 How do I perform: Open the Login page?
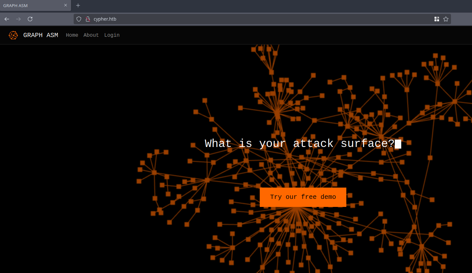click(x=112, y=35)
